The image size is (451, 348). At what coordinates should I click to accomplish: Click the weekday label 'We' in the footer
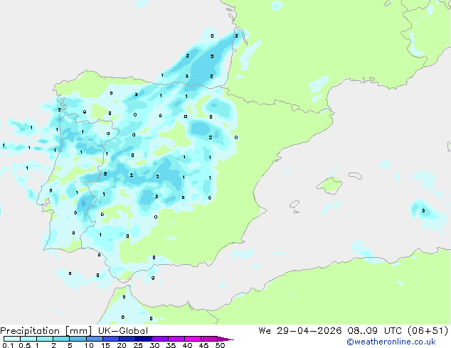pos(265,331)
